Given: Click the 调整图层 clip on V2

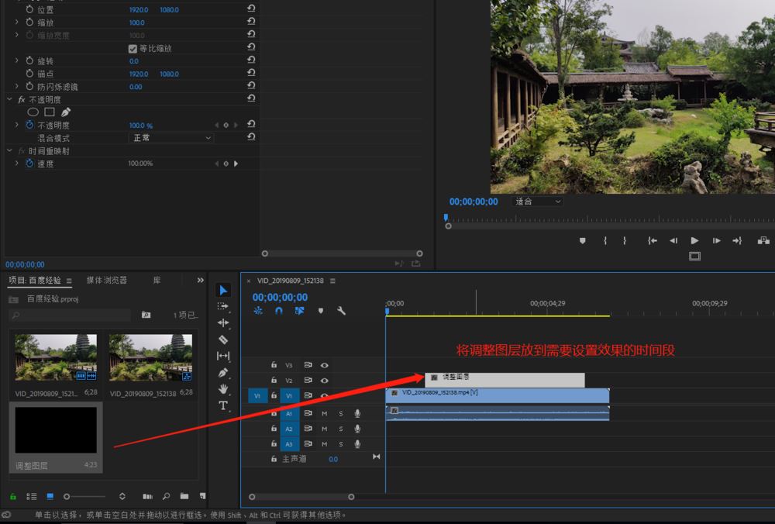Looking at the screenshot, I should [505, 380].
